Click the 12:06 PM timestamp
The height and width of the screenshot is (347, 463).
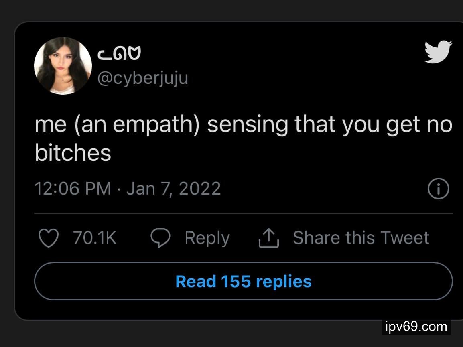(x=73, y=189)
